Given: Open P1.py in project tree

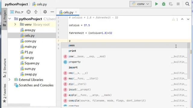Looking at the screenshot, I should pyautogui.click(x=29, y=52).
